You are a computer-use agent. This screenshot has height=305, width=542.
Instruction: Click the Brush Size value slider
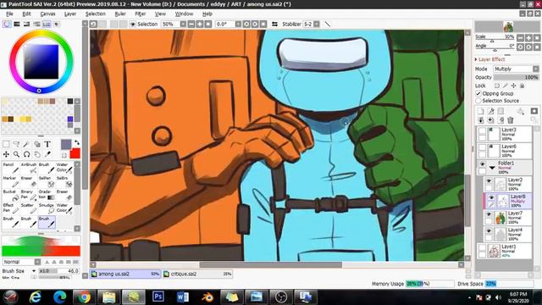tap(59, 271)
